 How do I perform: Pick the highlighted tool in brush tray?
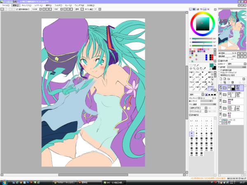211,88
